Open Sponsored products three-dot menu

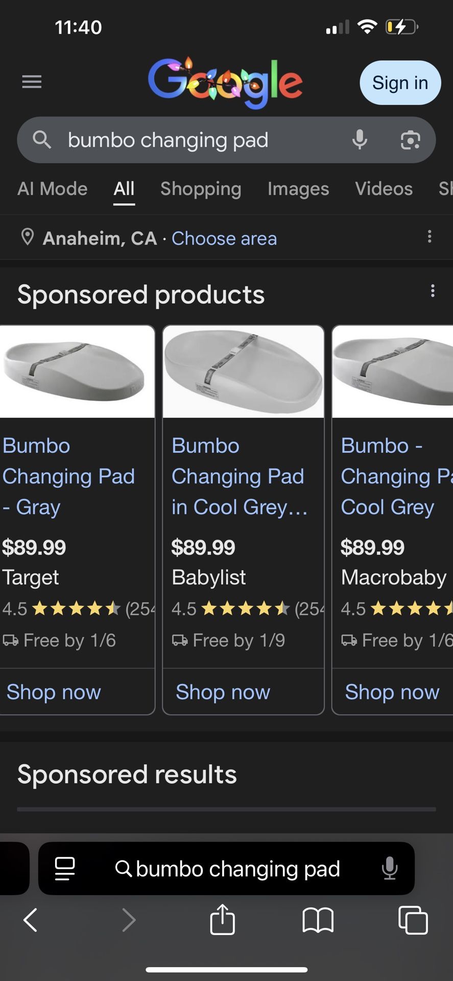coord(433,291)
